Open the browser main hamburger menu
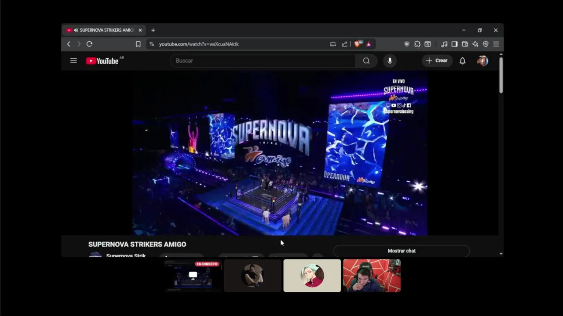563x316 pixels. [x=496, y=44]
